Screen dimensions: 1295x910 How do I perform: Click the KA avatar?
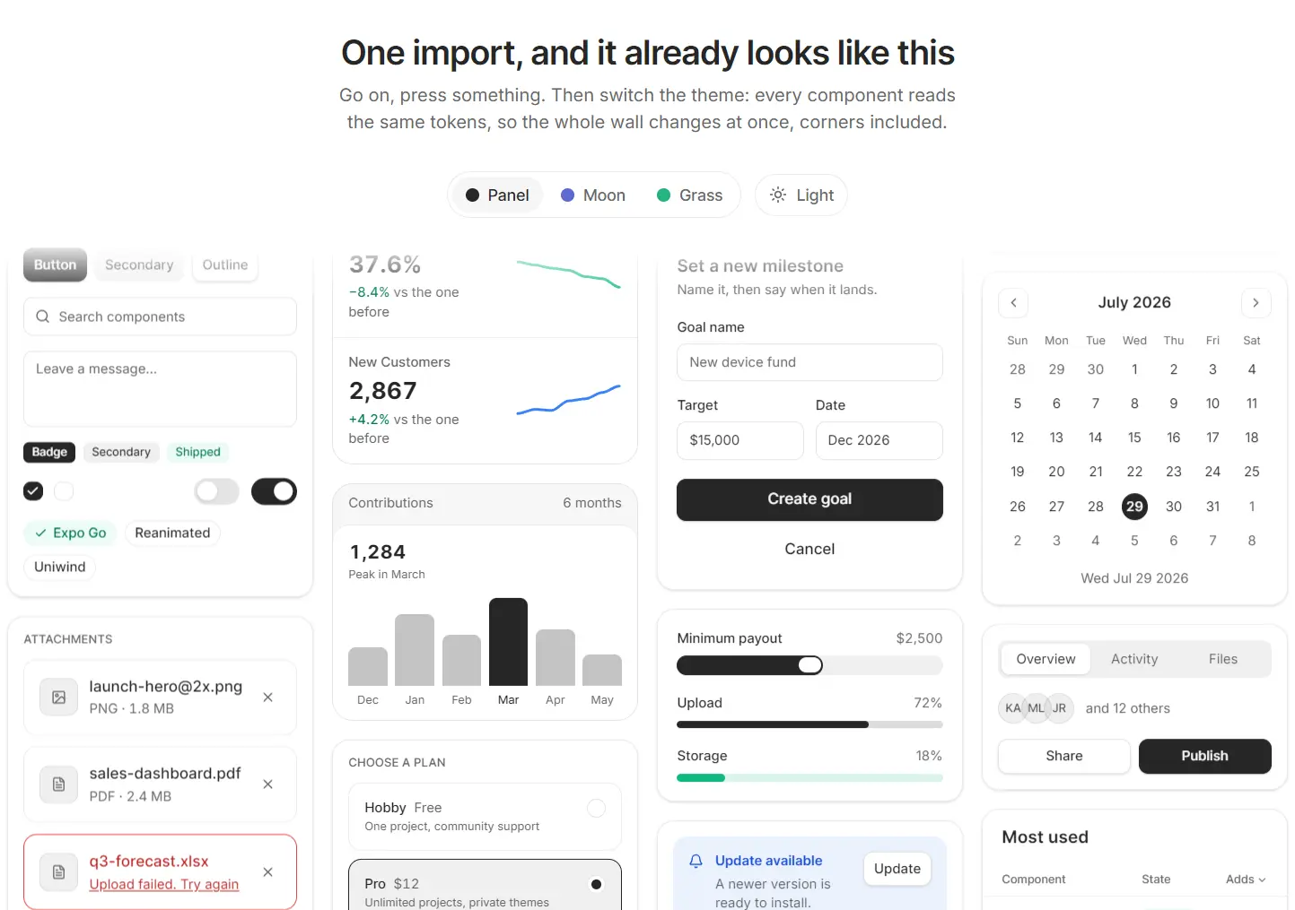click(1012, 708)
